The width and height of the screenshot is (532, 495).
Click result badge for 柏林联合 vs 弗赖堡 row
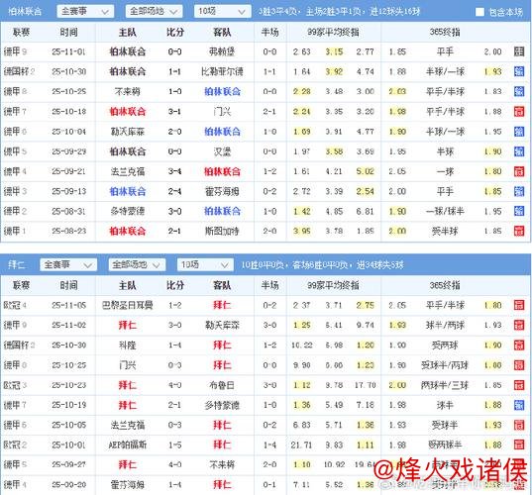tap(519, 51)
